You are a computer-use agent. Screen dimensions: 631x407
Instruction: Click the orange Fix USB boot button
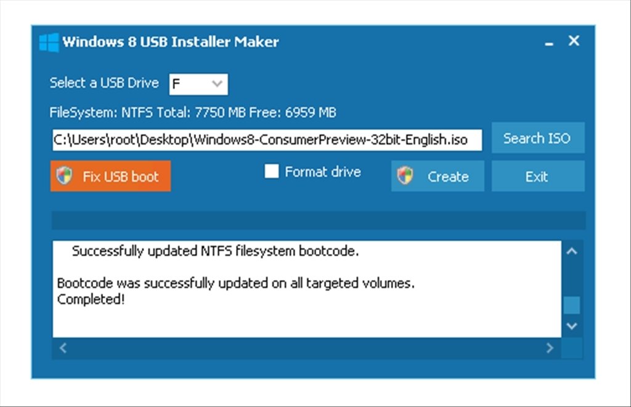click(x=111, y=176)
